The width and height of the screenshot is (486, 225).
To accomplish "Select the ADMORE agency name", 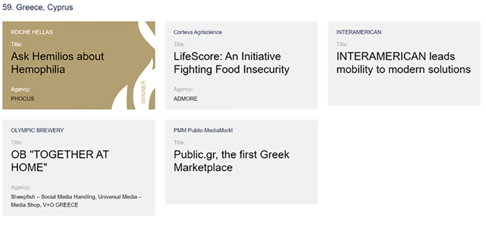I will (185, 99).
